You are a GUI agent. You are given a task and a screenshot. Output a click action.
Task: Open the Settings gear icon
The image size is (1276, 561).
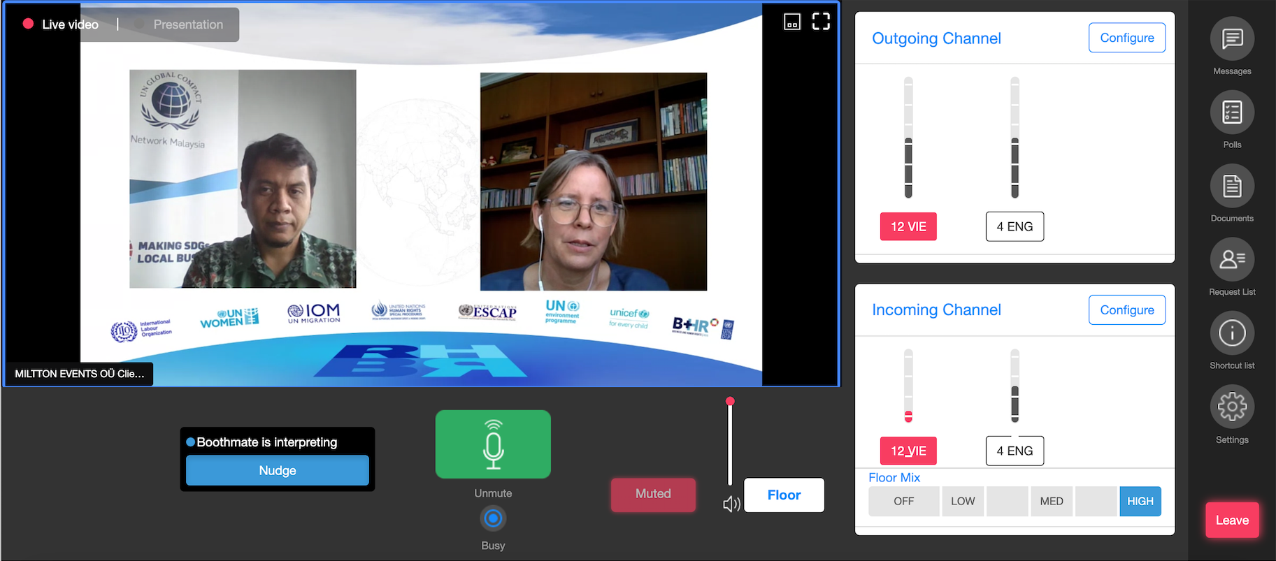(1231, 407)
